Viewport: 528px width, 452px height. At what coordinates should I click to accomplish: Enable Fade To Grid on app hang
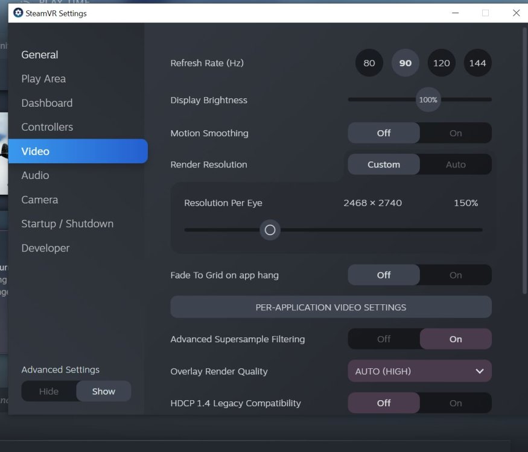click(x=456, y=275)
